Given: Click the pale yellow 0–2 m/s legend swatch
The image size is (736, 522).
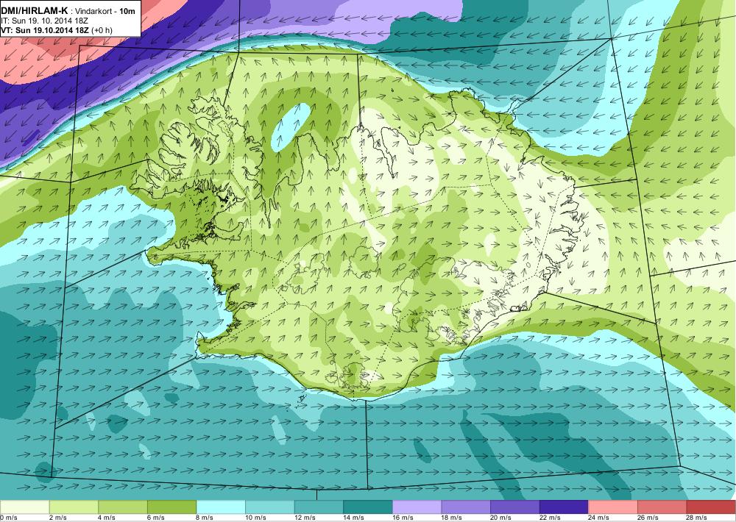Looking at the screenshot, I should [24, 507].
